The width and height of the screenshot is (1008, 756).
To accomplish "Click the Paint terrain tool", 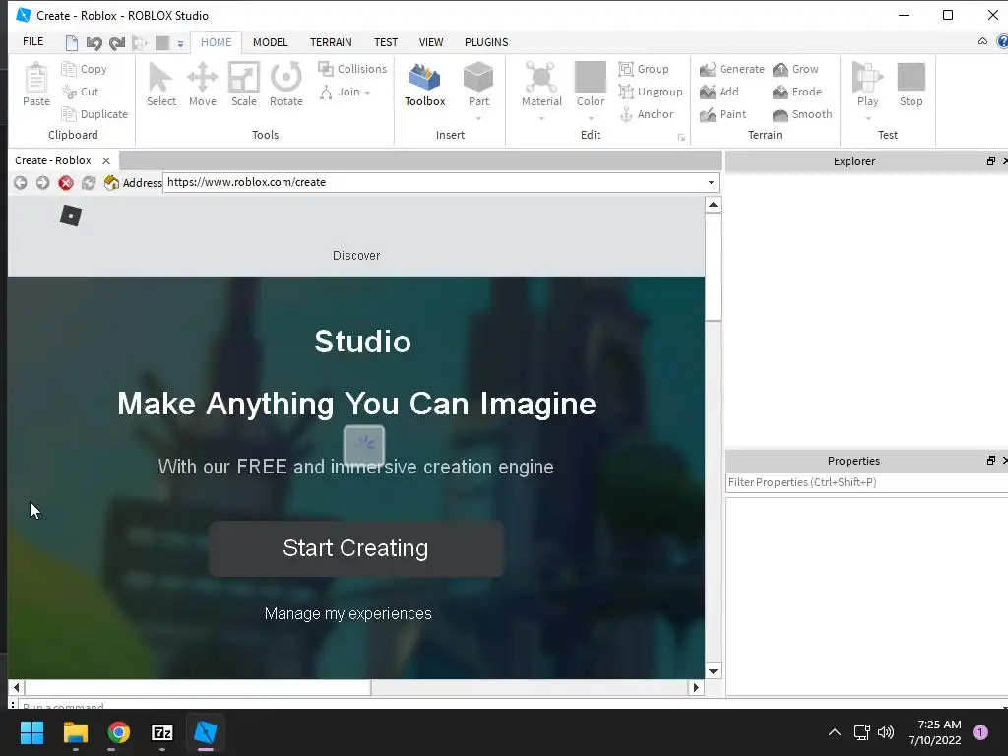I will [x=724, y=114].
